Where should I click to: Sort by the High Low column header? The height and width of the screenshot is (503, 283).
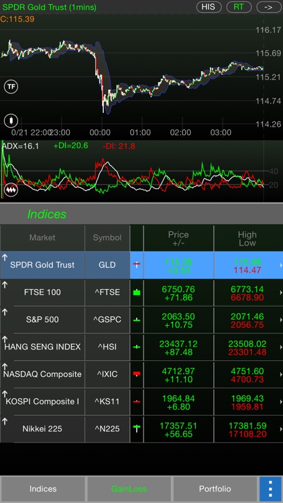(247, 238)
